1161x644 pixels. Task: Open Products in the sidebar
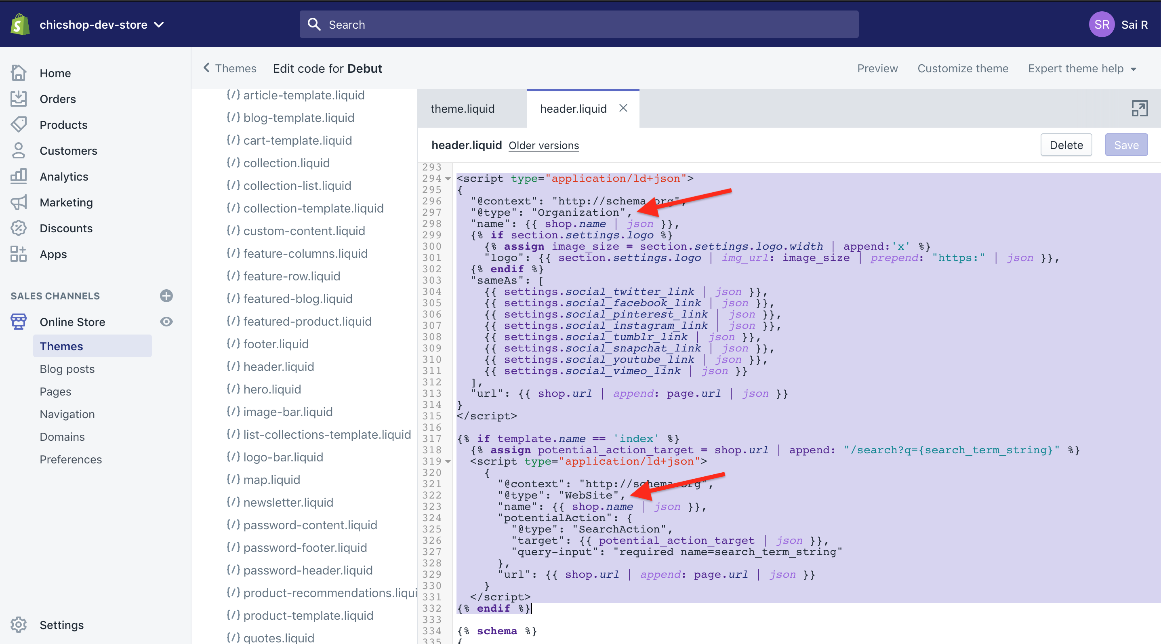click(63, 124)
